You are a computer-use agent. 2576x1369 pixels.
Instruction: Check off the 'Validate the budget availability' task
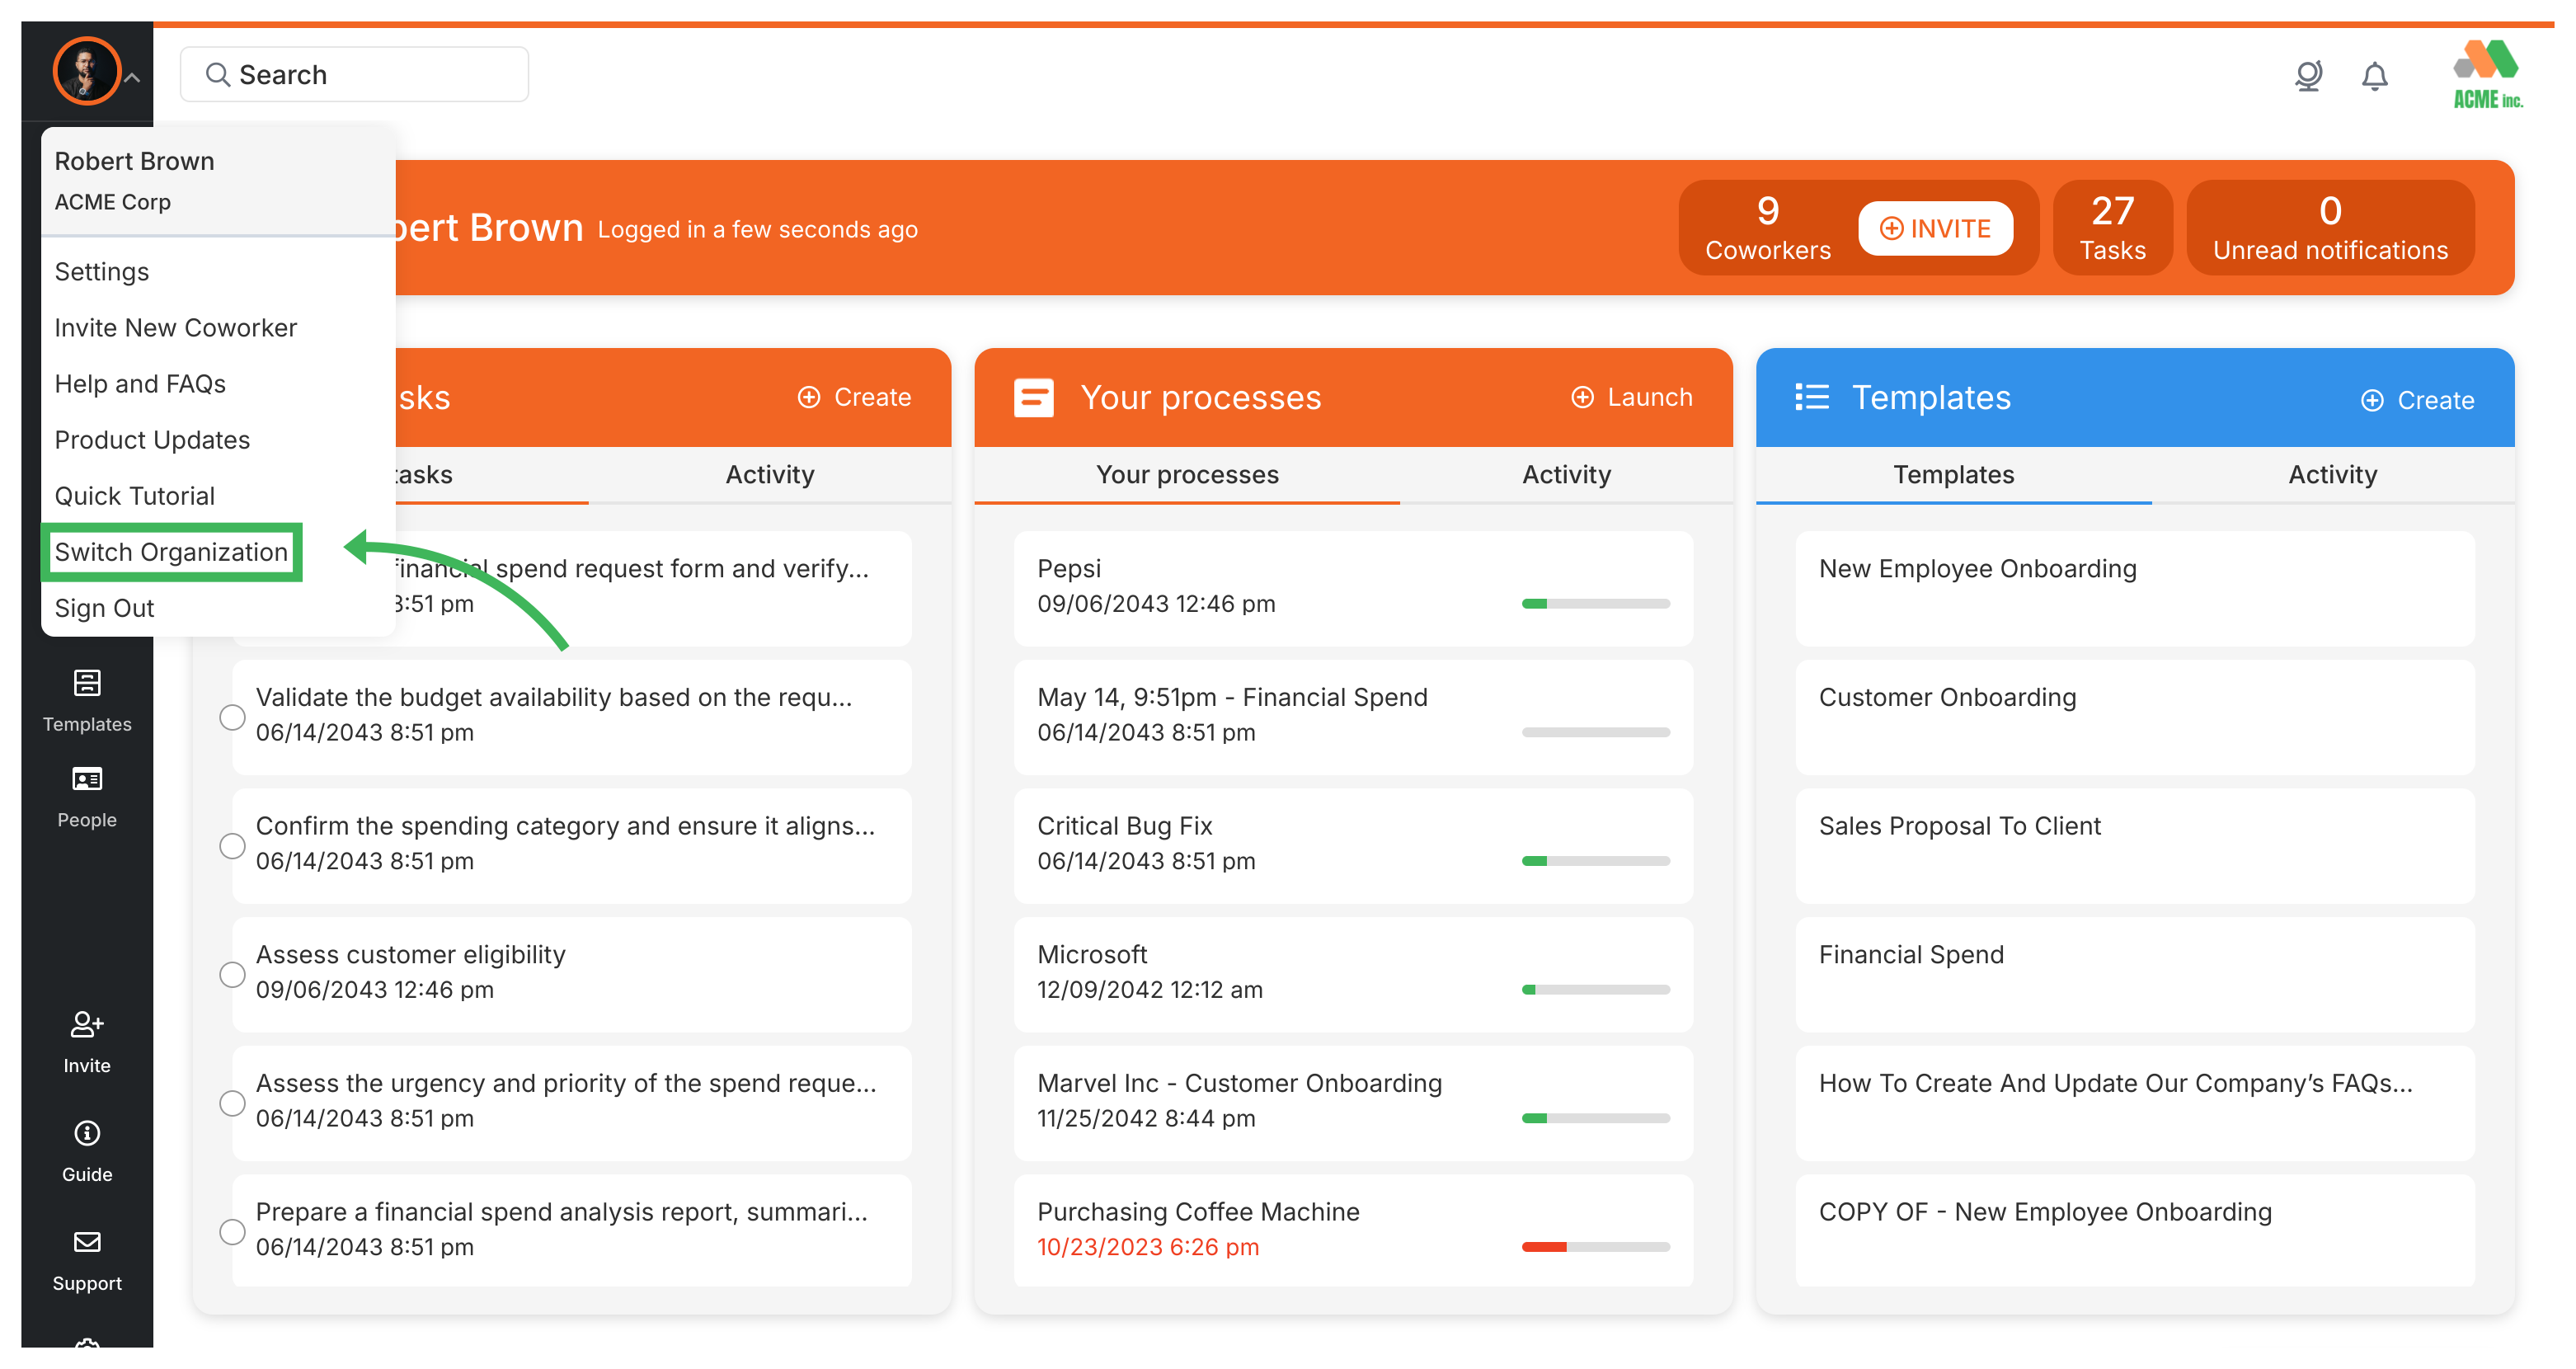[x=233, y=717]
